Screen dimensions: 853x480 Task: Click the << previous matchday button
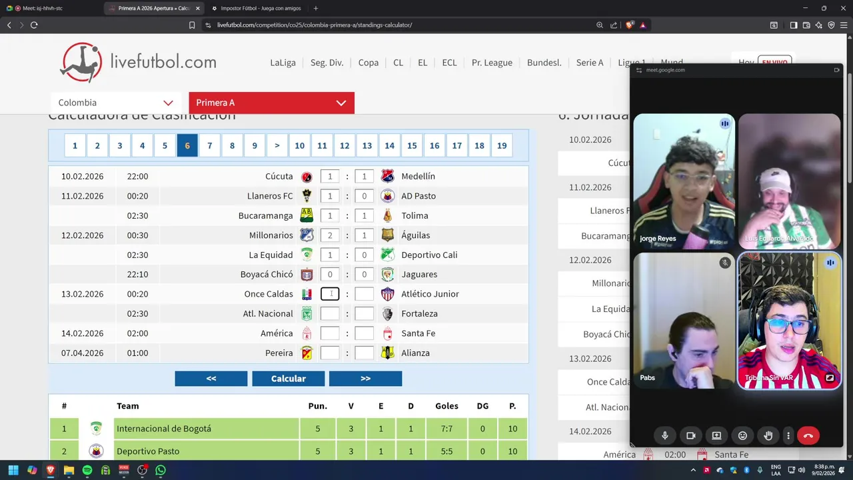pos(211,378)
